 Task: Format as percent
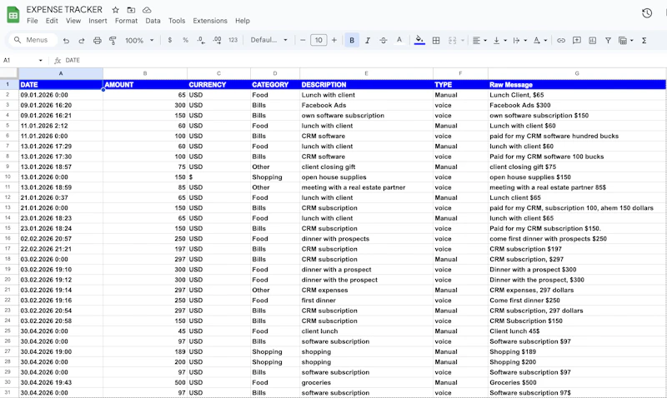tap(185, 40)
